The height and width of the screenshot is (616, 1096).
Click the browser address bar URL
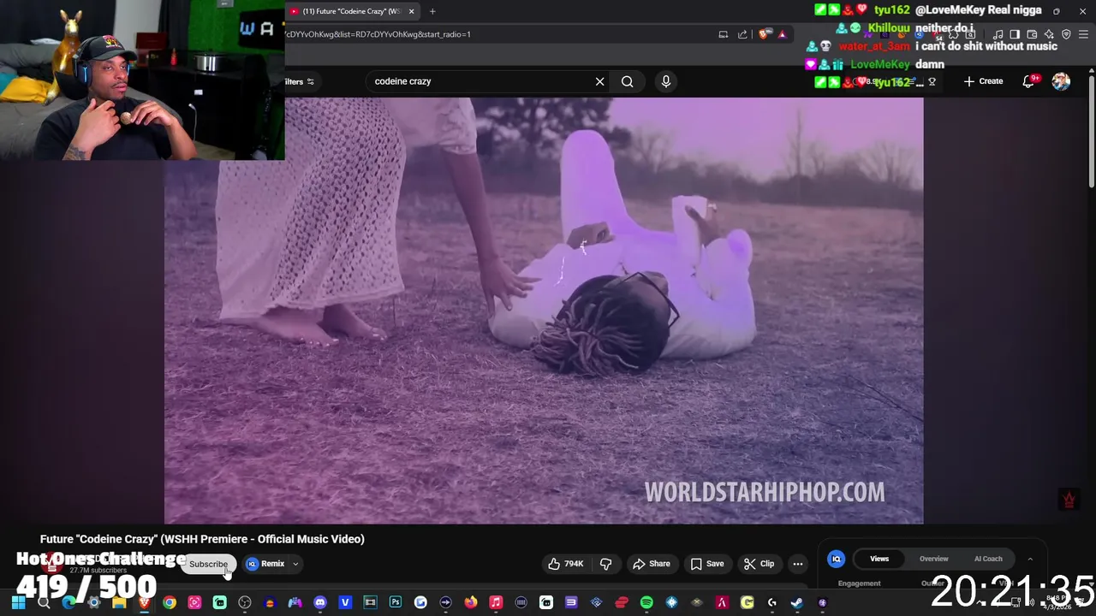378,34
